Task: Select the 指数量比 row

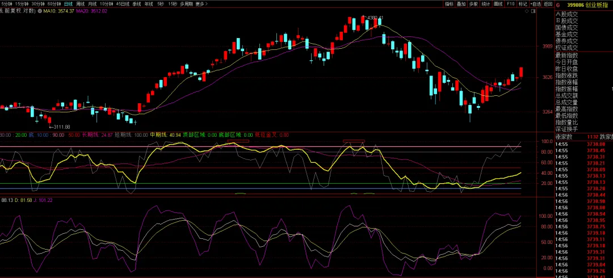Action: (566, 123)
